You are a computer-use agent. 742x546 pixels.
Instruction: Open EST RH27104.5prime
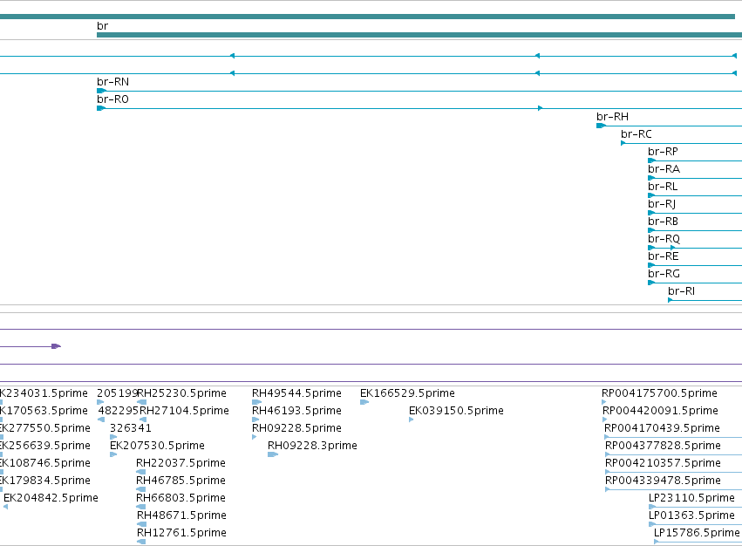(184, 411)
